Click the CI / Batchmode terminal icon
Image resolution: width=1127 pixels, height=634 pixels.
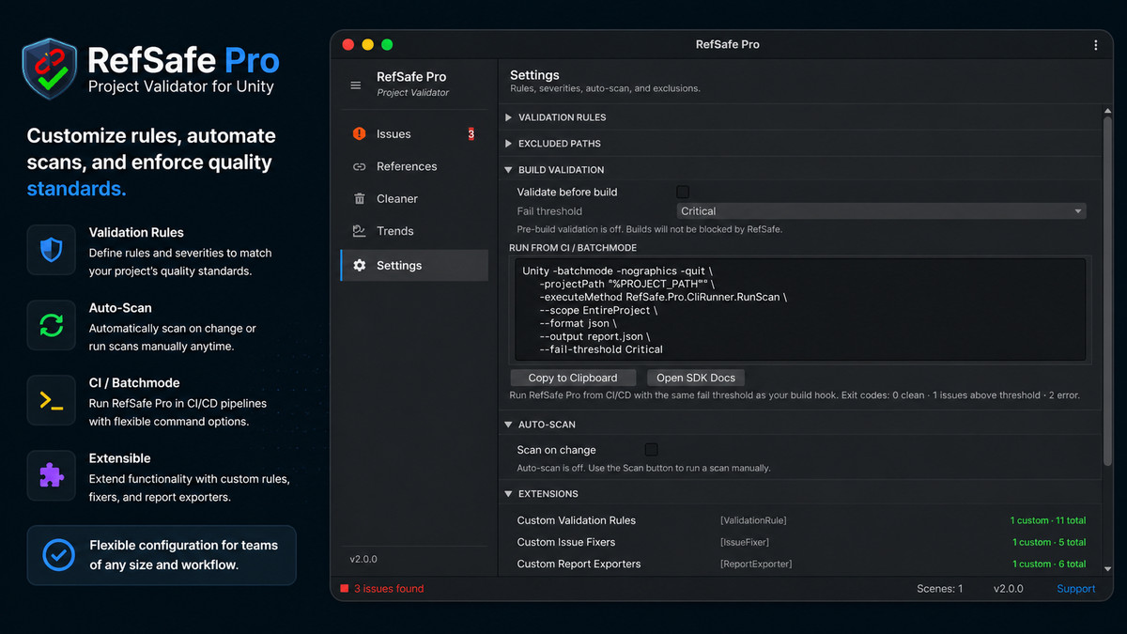[51, 400]
